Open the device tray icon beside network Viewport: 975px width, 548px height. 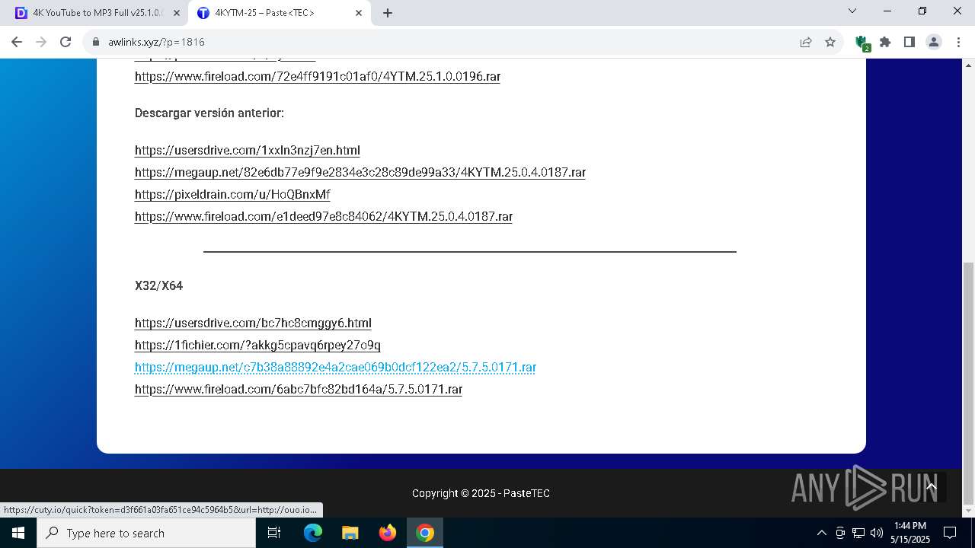coord(840,533)
